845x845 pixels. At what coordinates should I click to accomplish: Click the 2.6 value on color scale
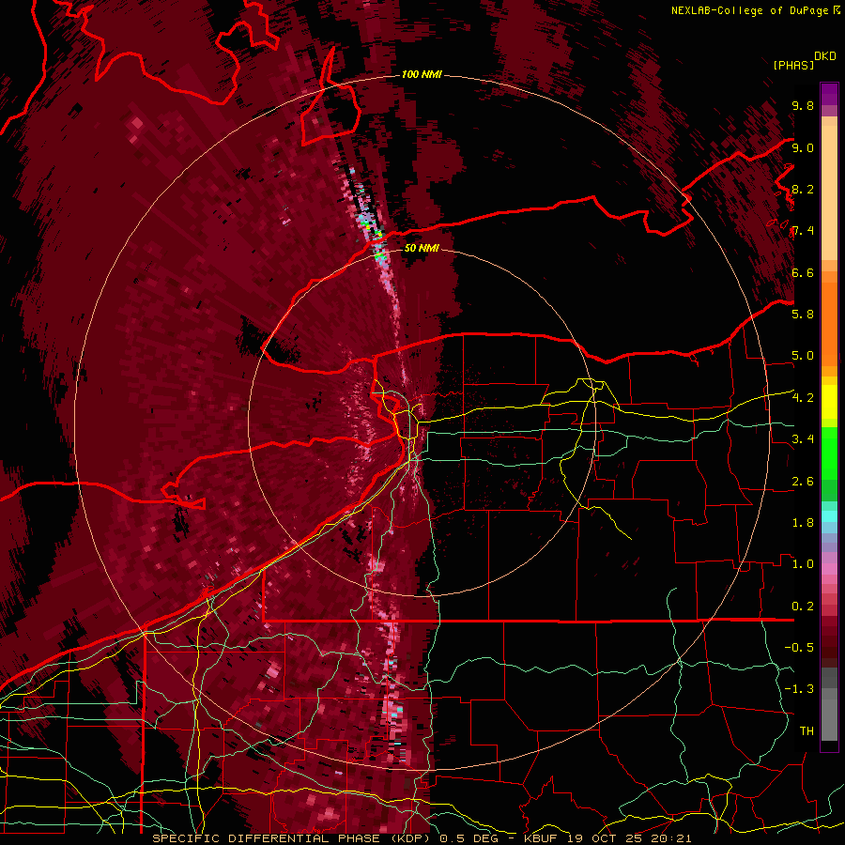click(803, 481)
